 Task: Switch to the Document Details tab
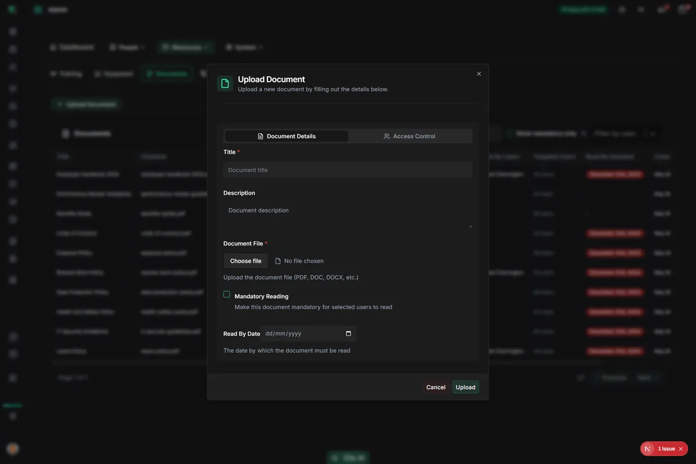click(287, 136)
